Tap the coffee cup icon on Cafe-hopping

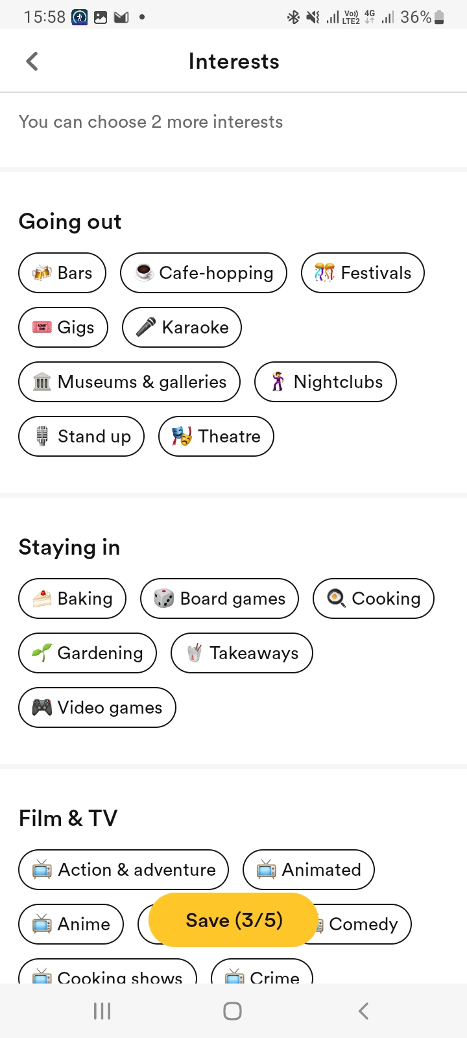144,273
